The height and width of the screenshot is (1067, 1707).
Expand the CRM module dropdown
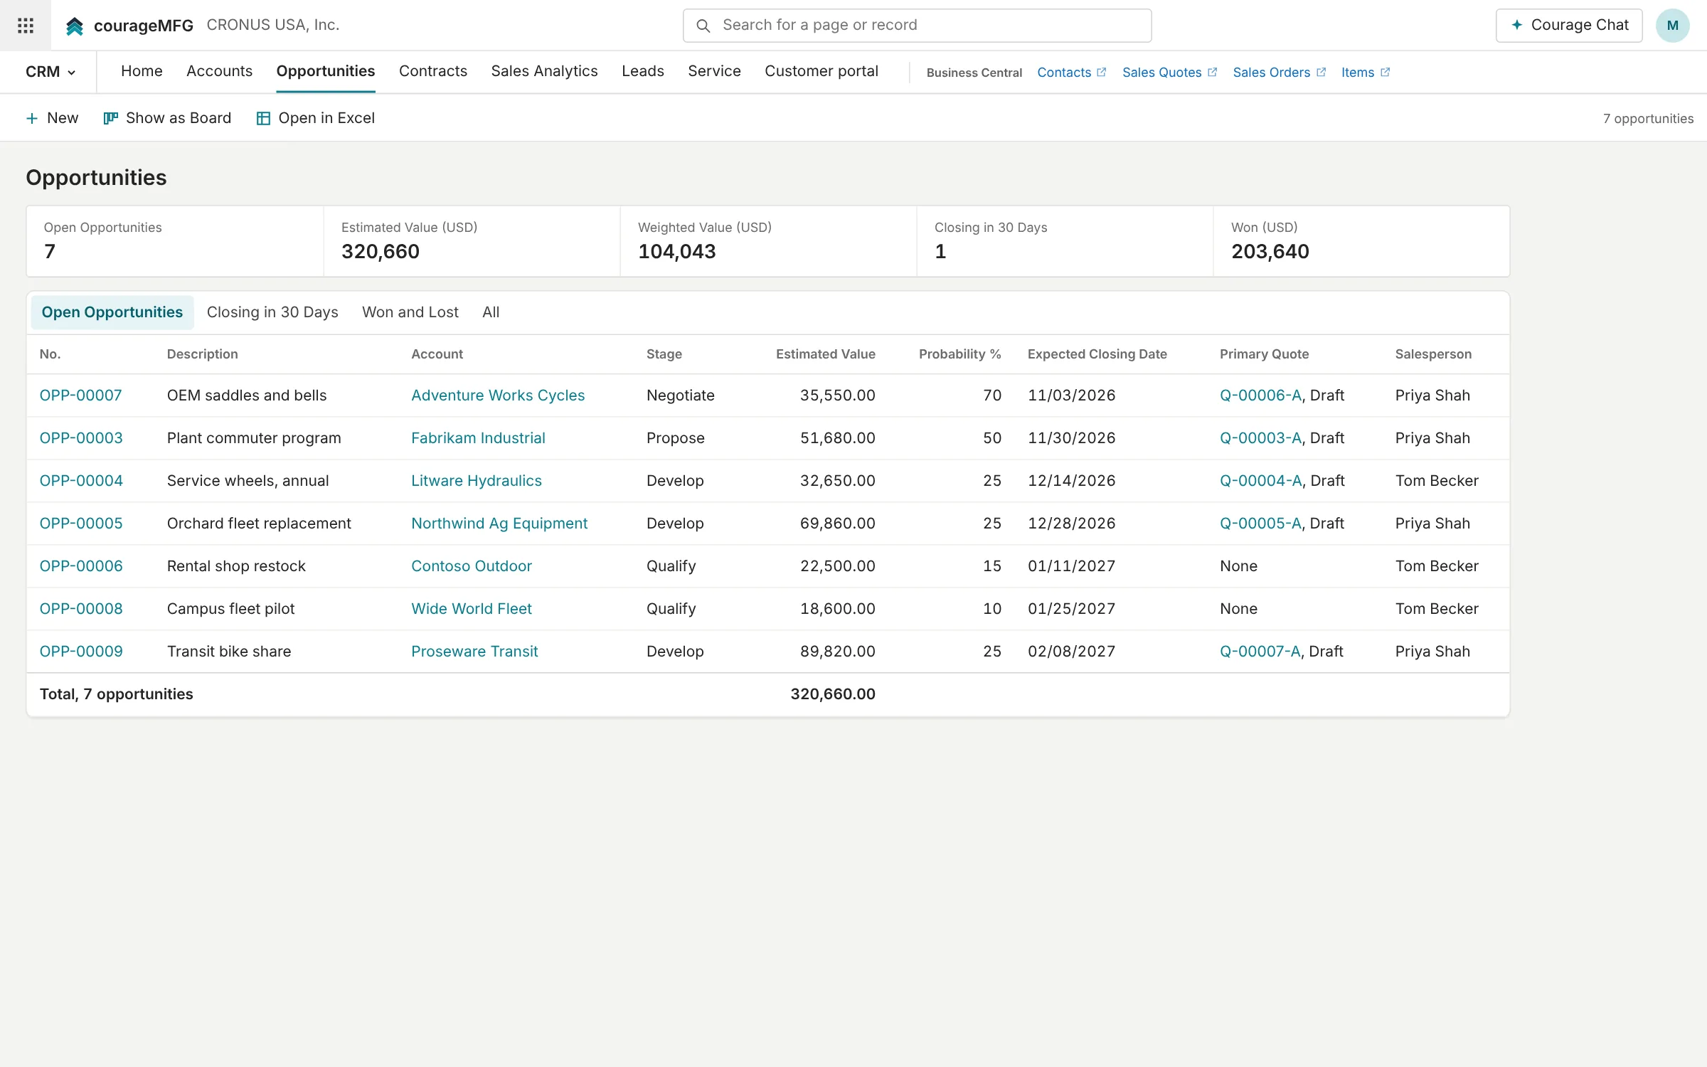click(50, 72)
